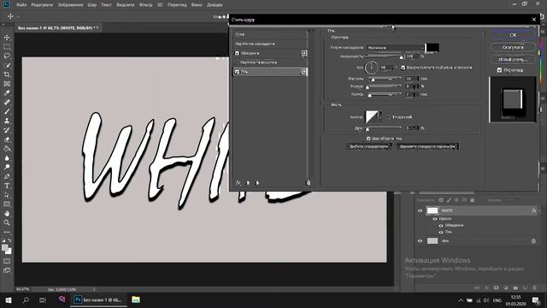Click Make Default button
This screenshot has height=308, width=547.
point(368,146)
